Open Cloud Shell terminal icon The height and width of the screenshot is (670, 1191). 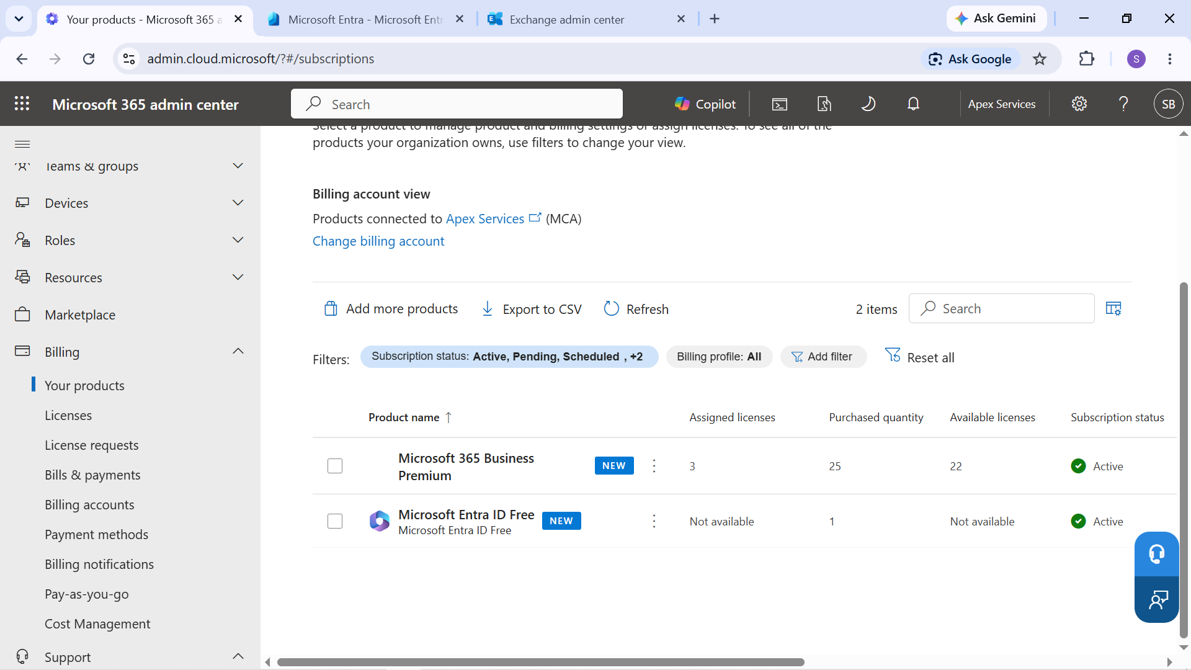click(x=780, y=104)
